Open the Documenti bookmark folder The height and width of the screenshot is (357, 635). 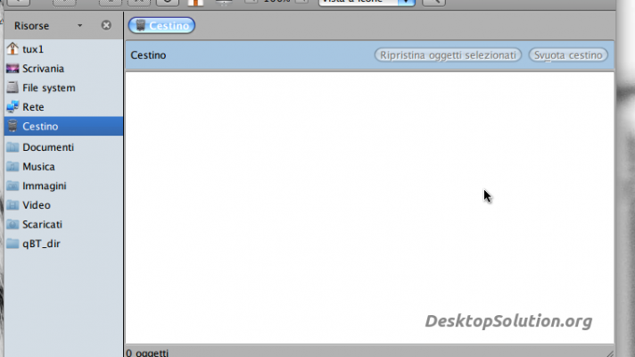(63, 147)
